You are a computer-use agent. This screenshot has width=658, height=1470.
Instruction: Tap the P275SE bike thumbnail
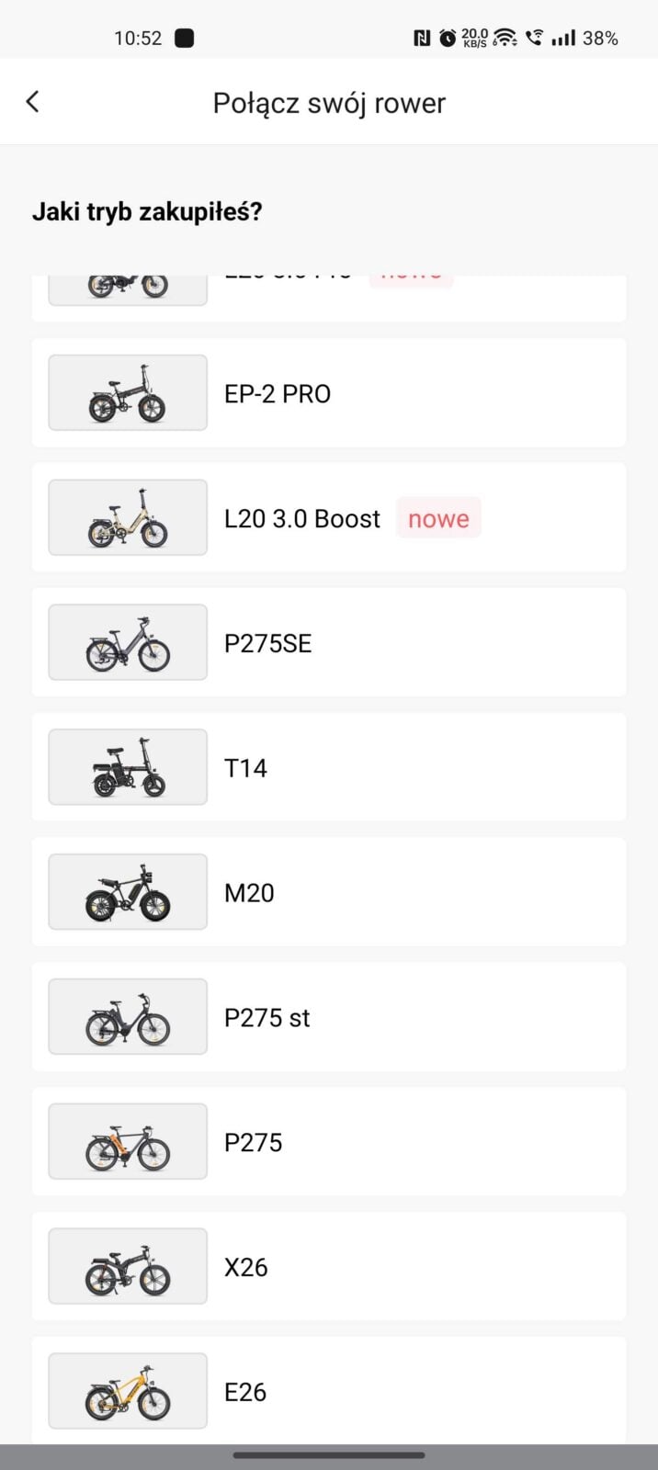click(x=128, y=643)
